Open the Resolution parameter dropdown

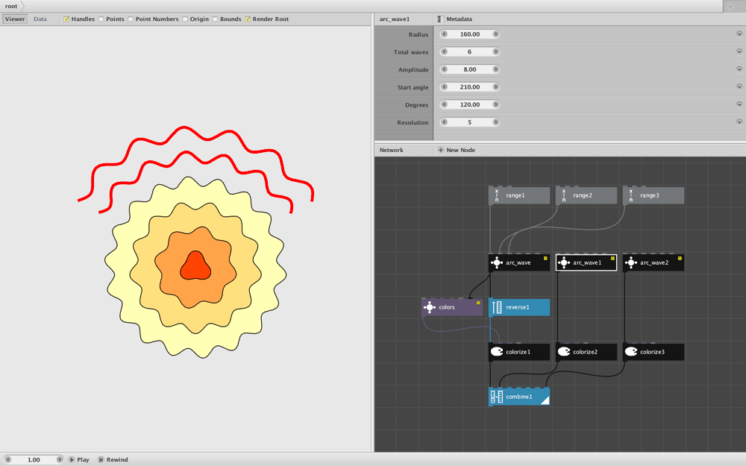click(739, 122)
